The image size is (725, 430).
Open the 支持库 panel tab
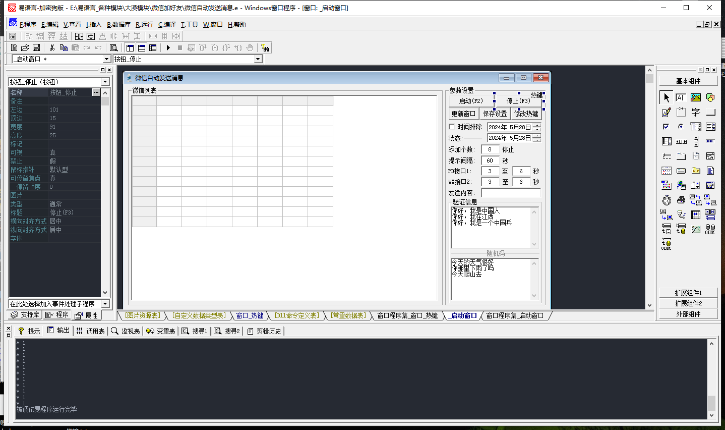click(x=25, y=315)
